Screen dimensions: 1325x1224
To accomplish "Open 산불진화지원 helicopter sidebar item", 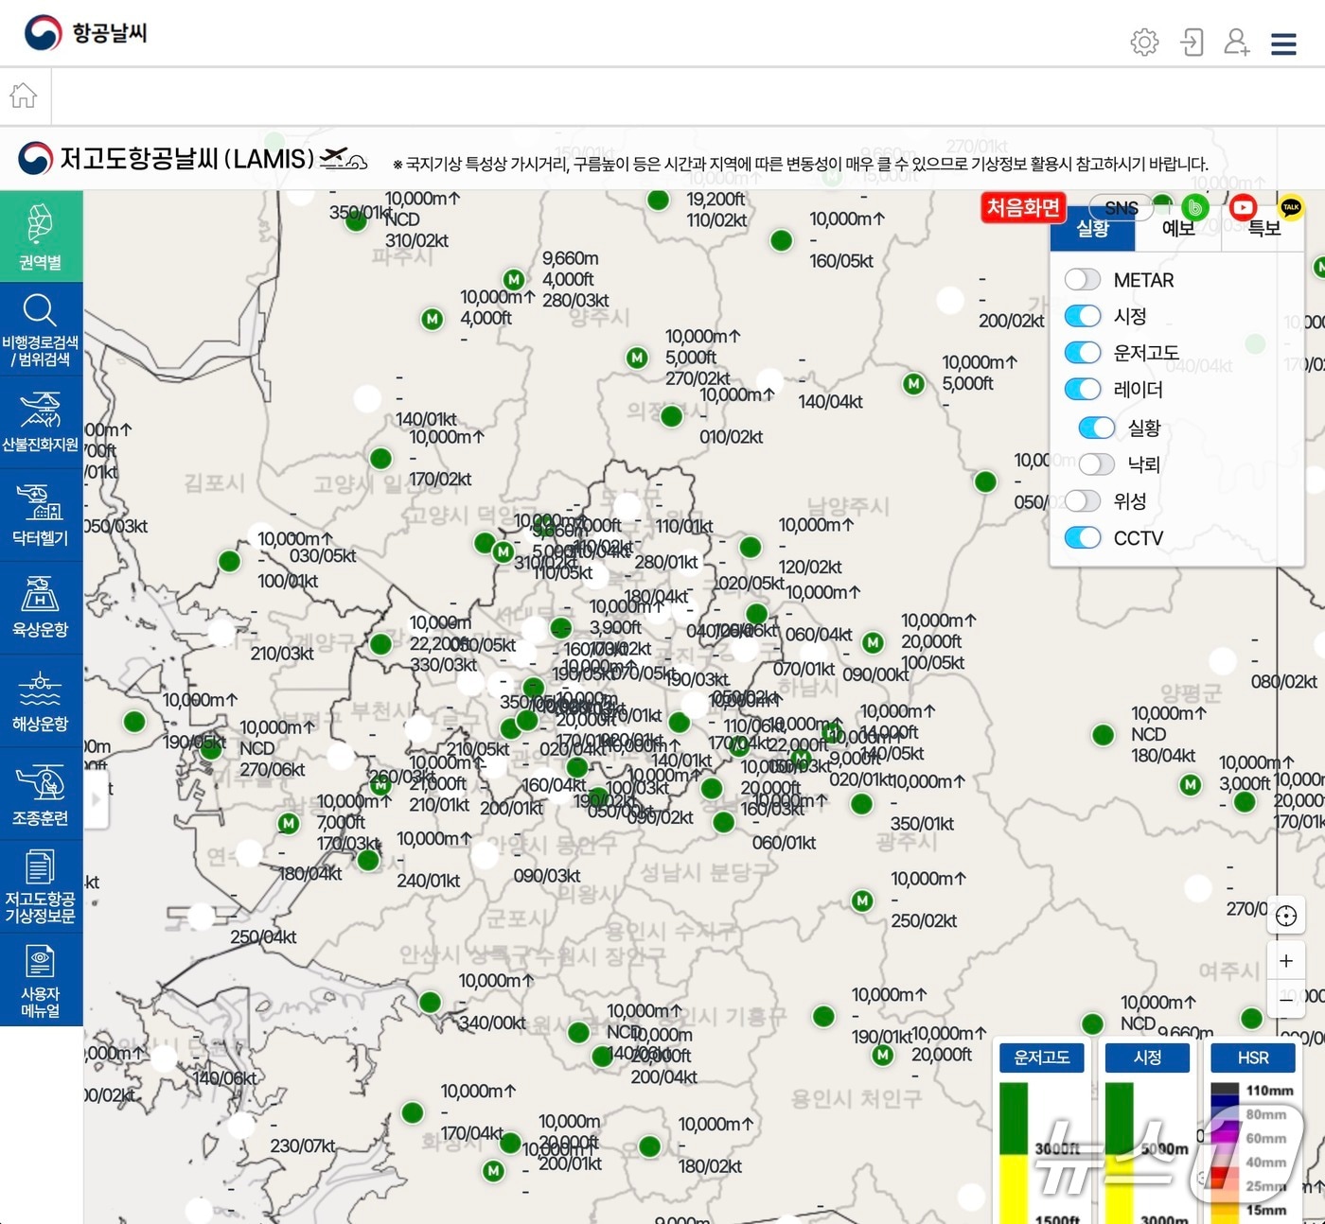I will [x=41, y=423].
